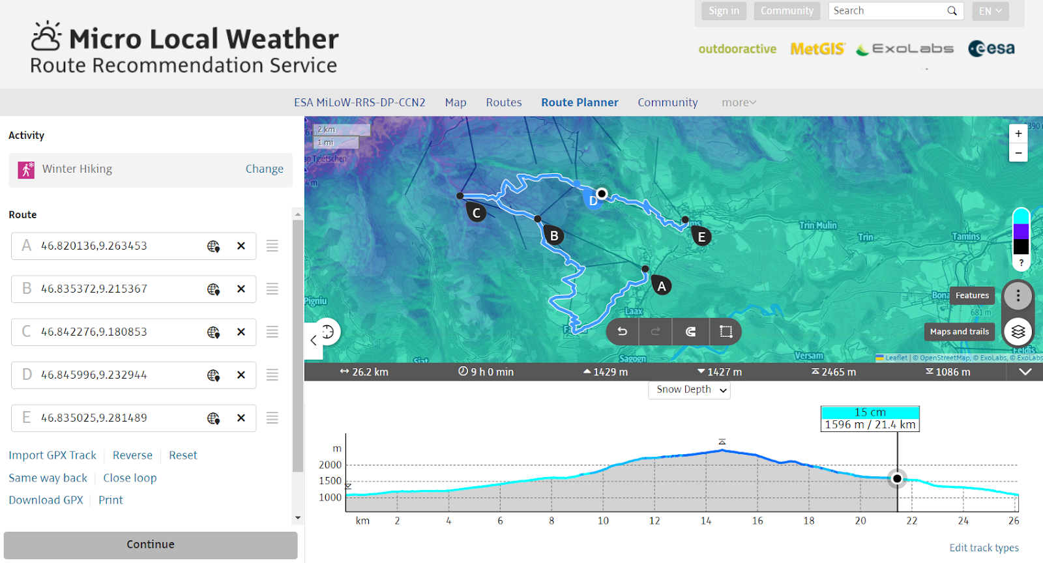Go to the Map tab
Viewport: 1043px width, 563px height.
tap(456, 102)
